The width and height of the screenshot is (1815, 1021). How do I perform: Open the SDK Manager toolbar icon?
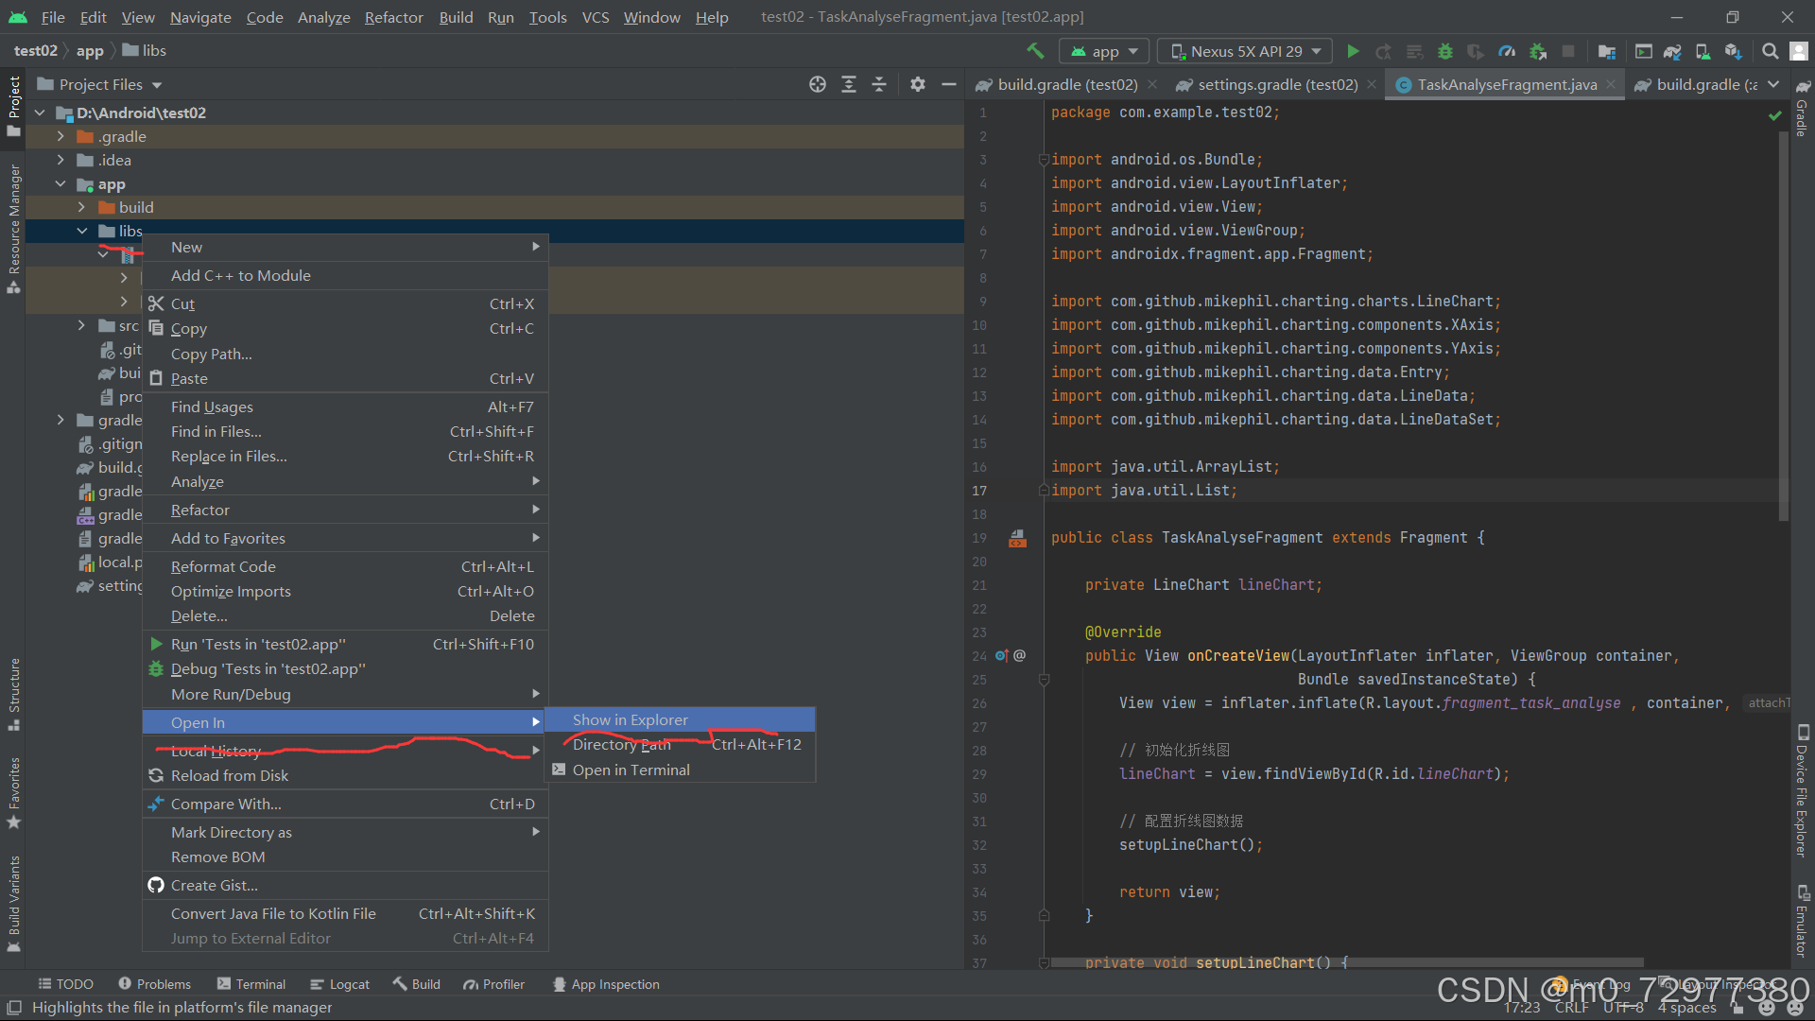click(1734, 51)
